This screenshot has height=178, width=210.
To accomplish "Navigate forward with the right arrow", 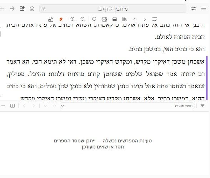I will tap(12, 9).
